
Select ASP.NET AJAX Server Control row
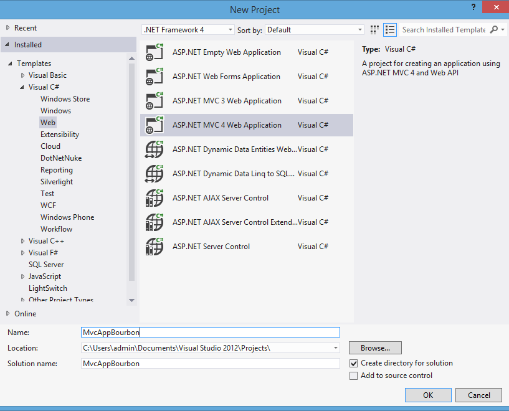(x=246, y=198)
